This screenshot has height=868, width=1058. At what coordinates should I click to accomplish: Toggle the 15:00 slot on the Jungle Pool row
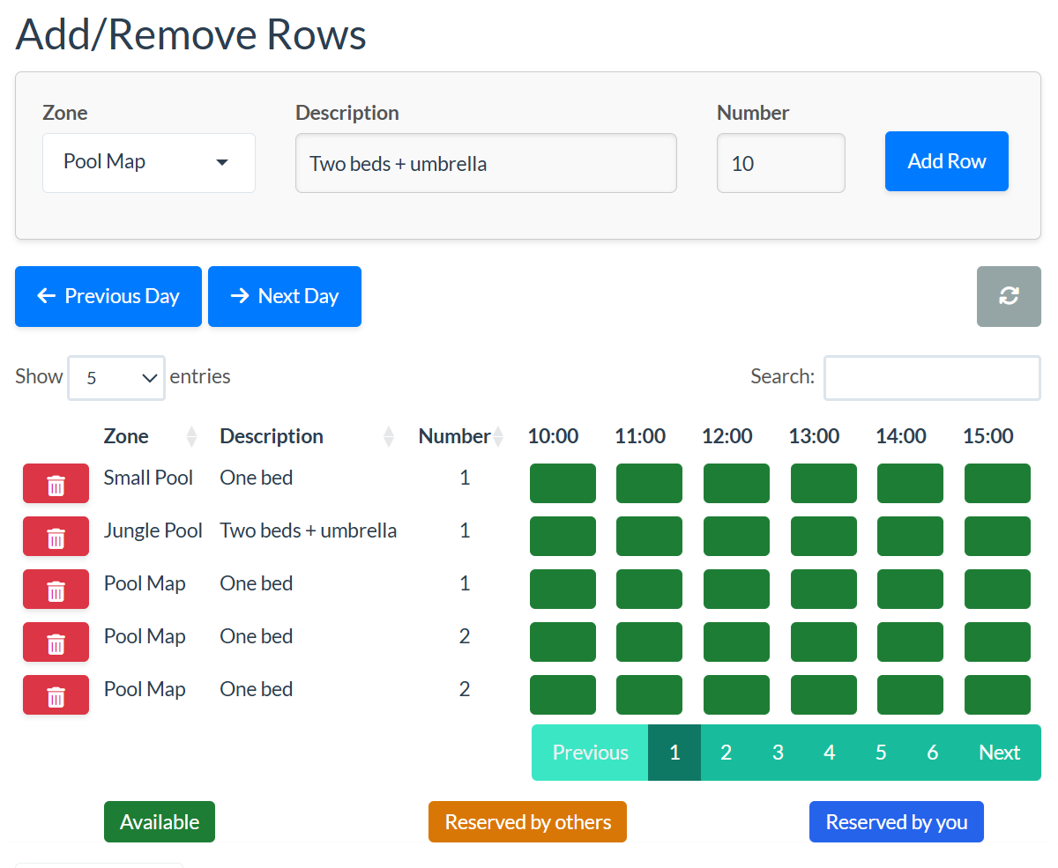click(997, 536)
